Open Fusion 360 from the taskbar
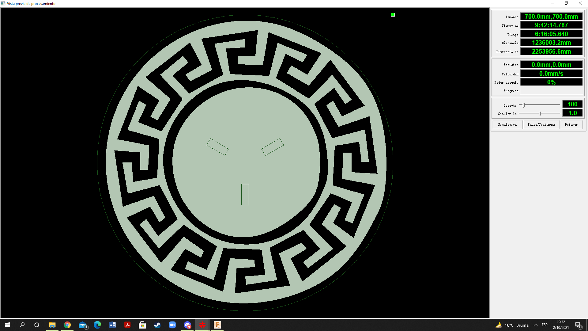The width and height of the screenshot is (588, 331). coord(217,325)
